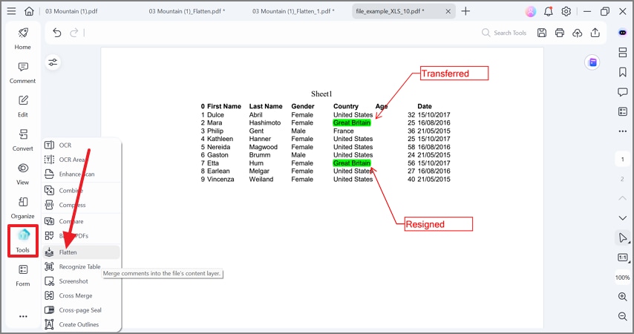This screenshot has height=334, width=634.
Task: Zoom in on the page
Action: (x=623, y=297)
